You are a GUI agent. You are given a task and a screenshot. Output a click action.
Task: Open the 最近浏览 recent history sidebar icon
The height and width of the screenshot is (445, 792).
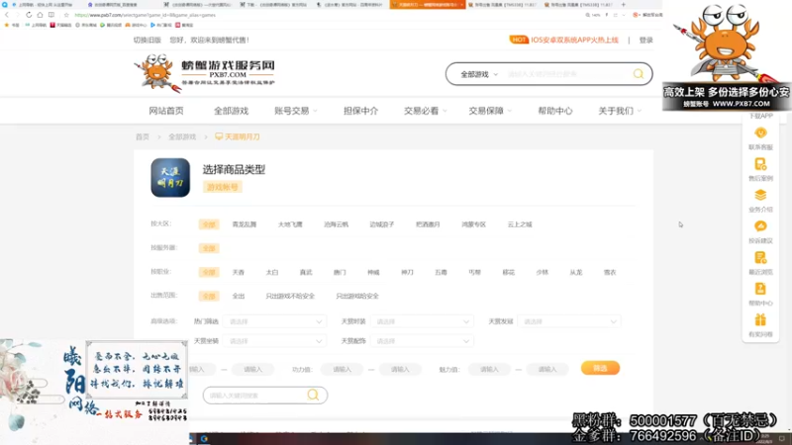point(760,258)
